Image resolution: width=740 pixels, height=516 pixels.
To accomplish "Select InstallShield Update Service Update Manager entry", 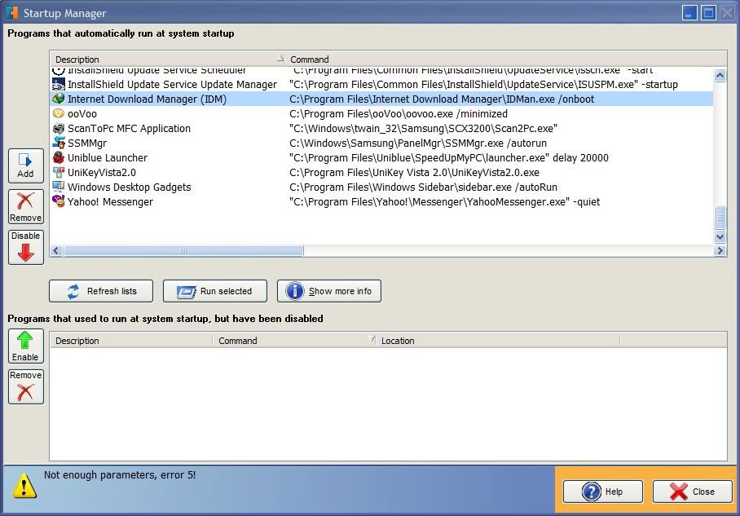I will coord(381,85).
